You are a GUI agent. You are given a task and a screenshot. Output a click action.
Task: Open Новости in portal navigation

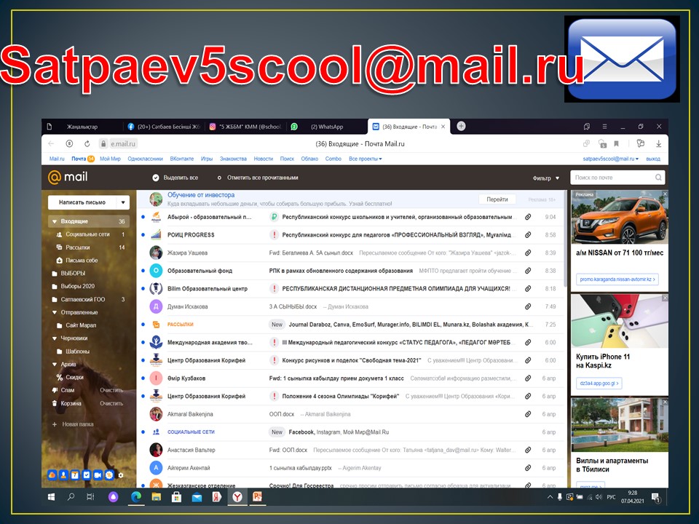pyautogui.click(x=264, y=159)
